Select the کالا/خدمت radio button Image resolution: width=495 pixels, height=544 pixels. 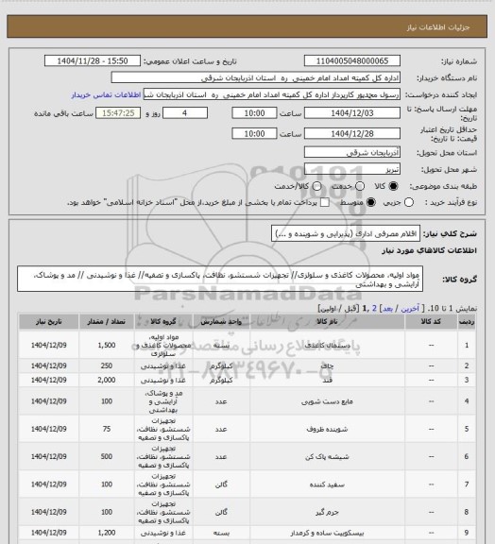316,186
